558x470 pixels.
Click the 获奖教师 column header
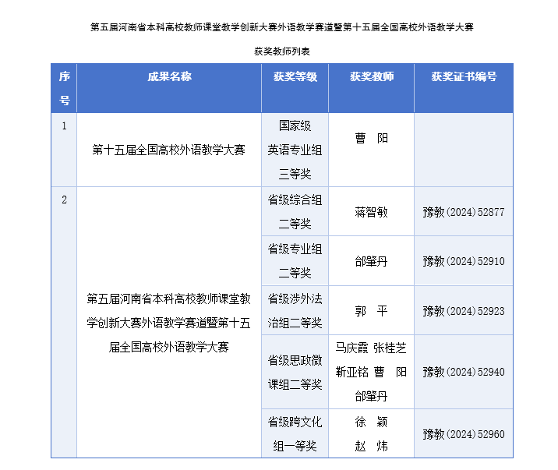click(x=371, y=76)
